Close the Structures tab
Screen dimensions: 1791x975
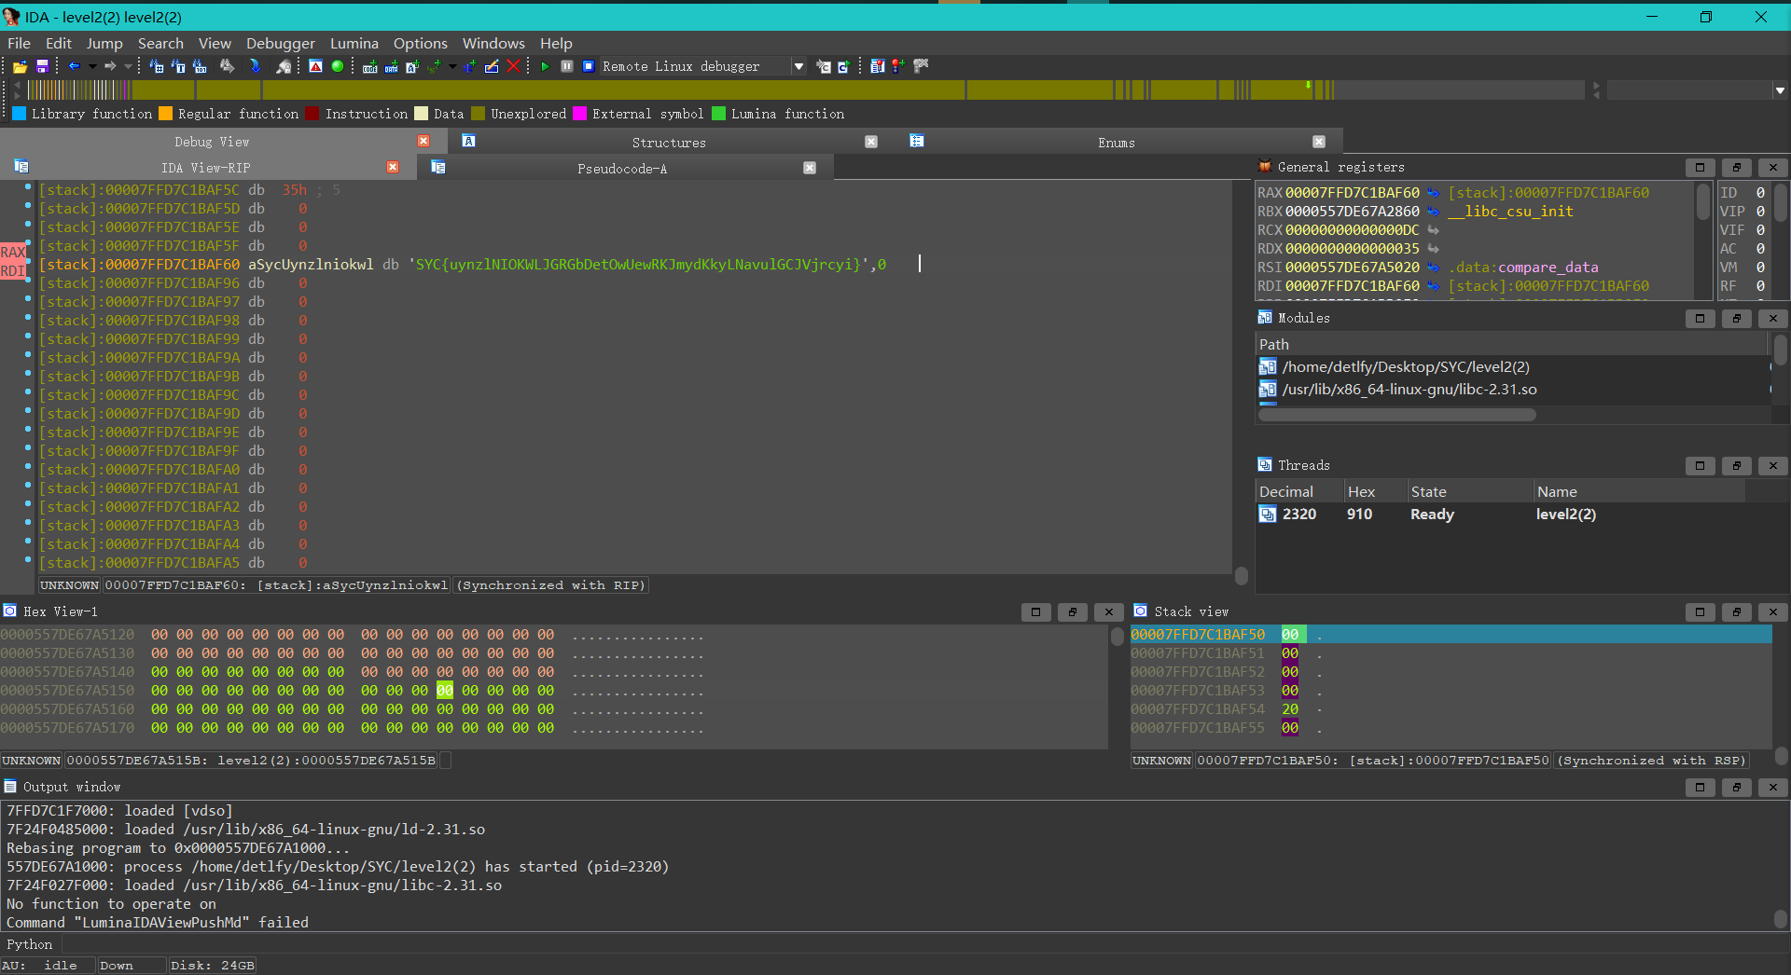pyautogui.click(x=871, y=142)
